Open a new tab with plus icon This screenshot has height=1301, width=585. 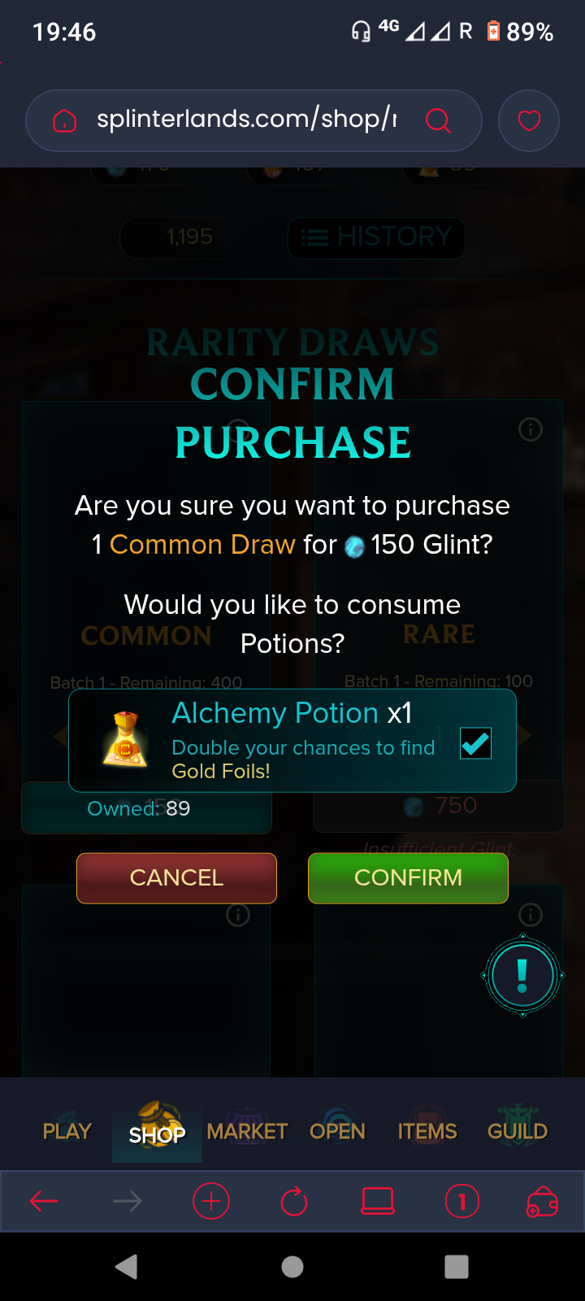point(211,1201)
